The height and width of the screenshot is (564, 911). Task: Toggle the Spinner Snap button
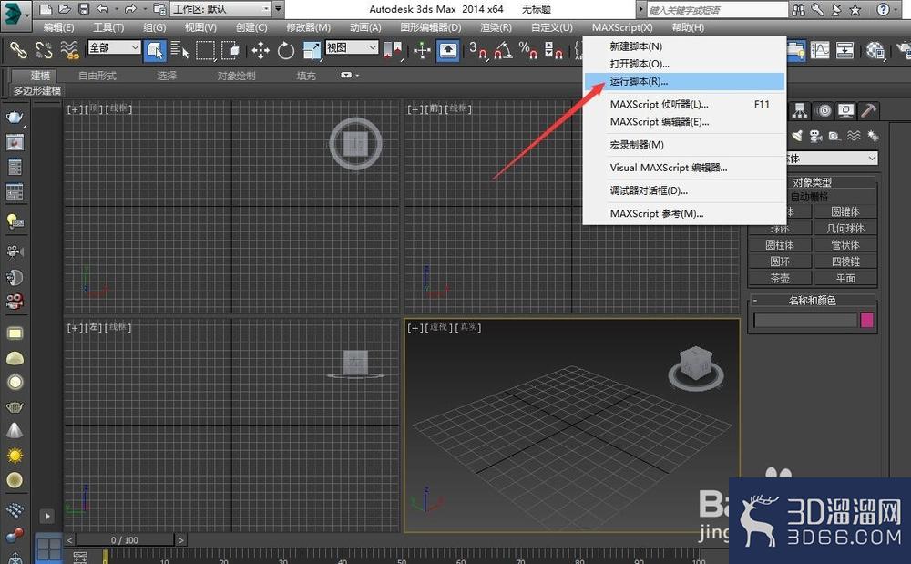pos(553,50)
